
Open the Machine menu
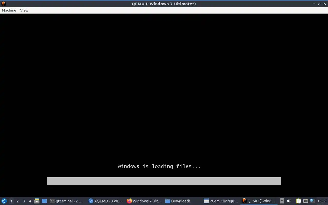pos(9,10)
